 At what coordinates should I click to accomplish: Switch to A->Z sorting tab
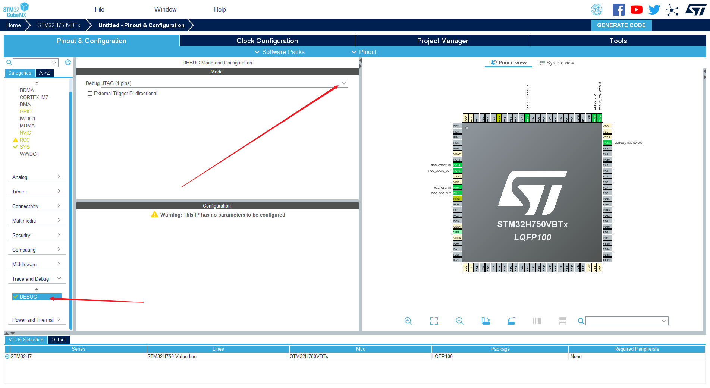click(x=44, y=73)
